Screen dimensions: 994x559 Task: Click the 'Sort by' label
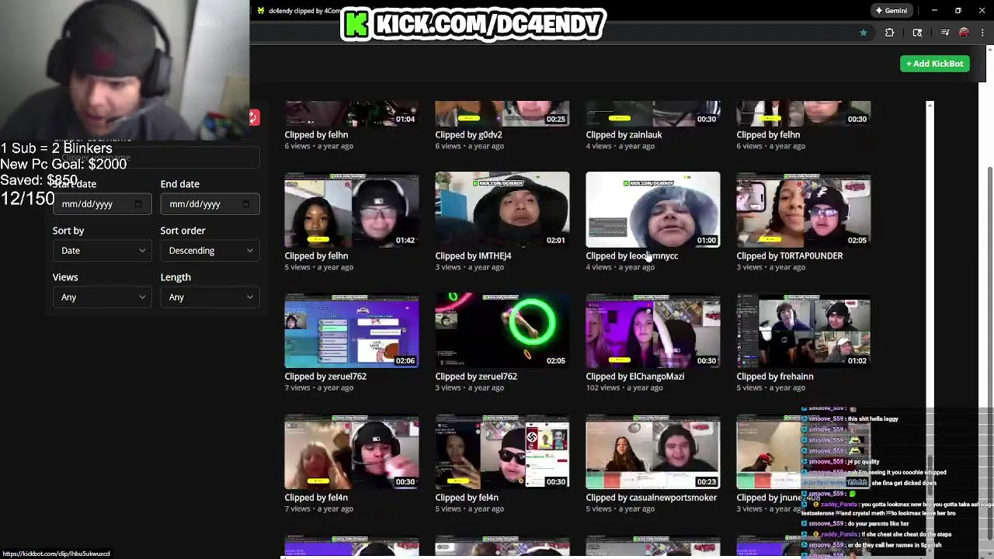tap(68, 231)
